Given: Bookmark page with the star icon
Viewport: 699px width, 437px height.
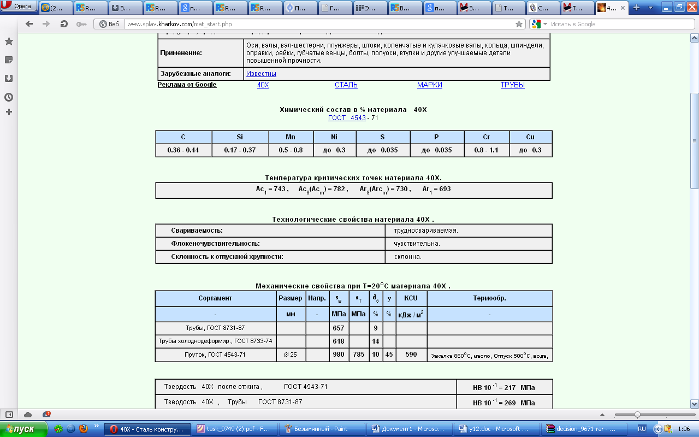Looking at the screenshot, I should pyautogui.click(x=519, y=24).
